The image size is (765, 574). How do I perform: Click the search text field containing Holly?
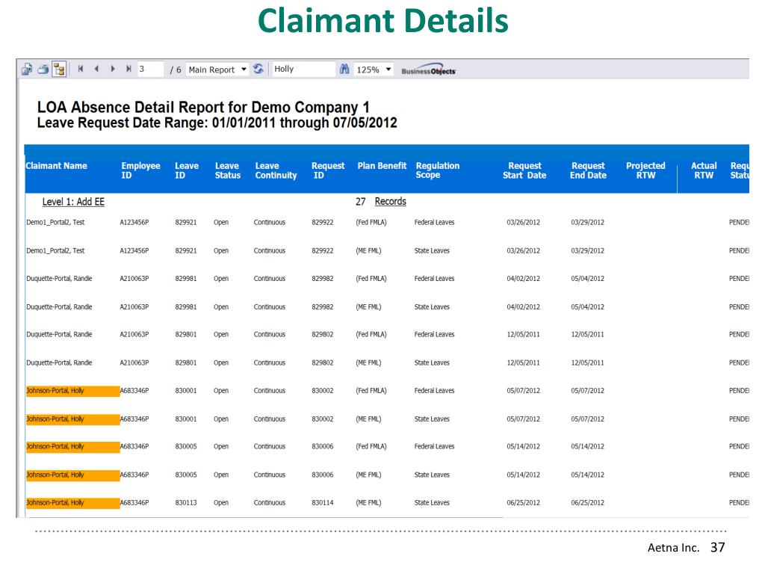point(303,70)
